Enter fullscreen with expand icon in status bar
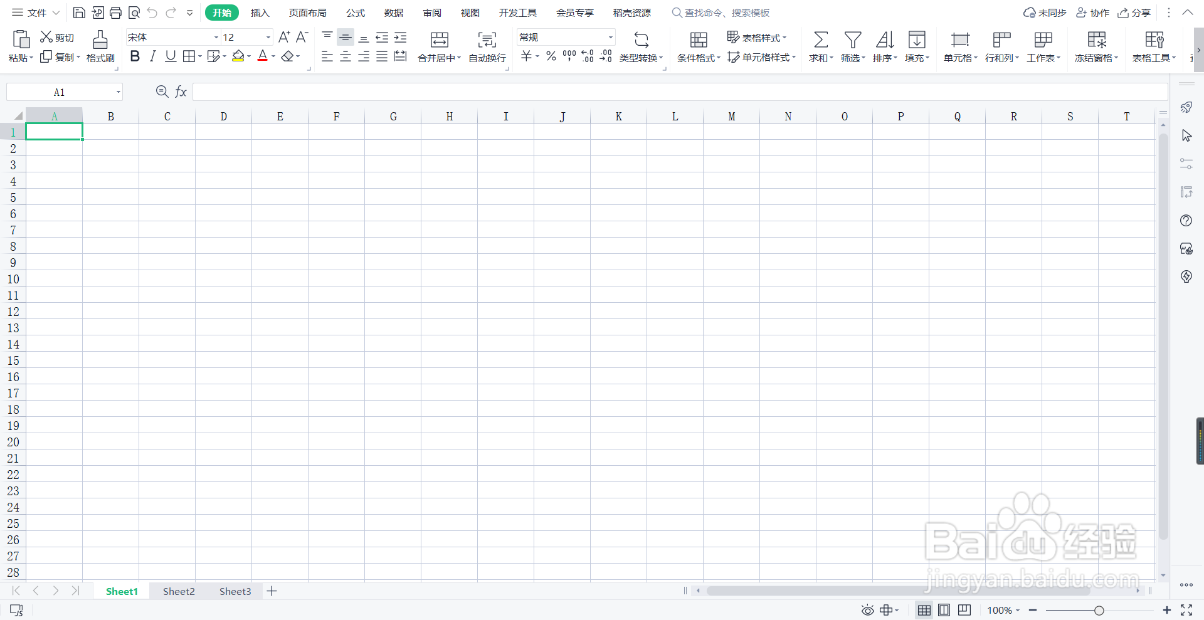Viewport: 1204px width, 620px height. click(1186, 610)
